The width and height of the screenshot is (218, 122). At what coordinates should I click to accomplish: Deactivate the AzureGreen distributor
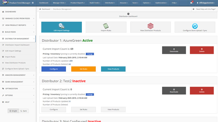(x=174, y=50)
